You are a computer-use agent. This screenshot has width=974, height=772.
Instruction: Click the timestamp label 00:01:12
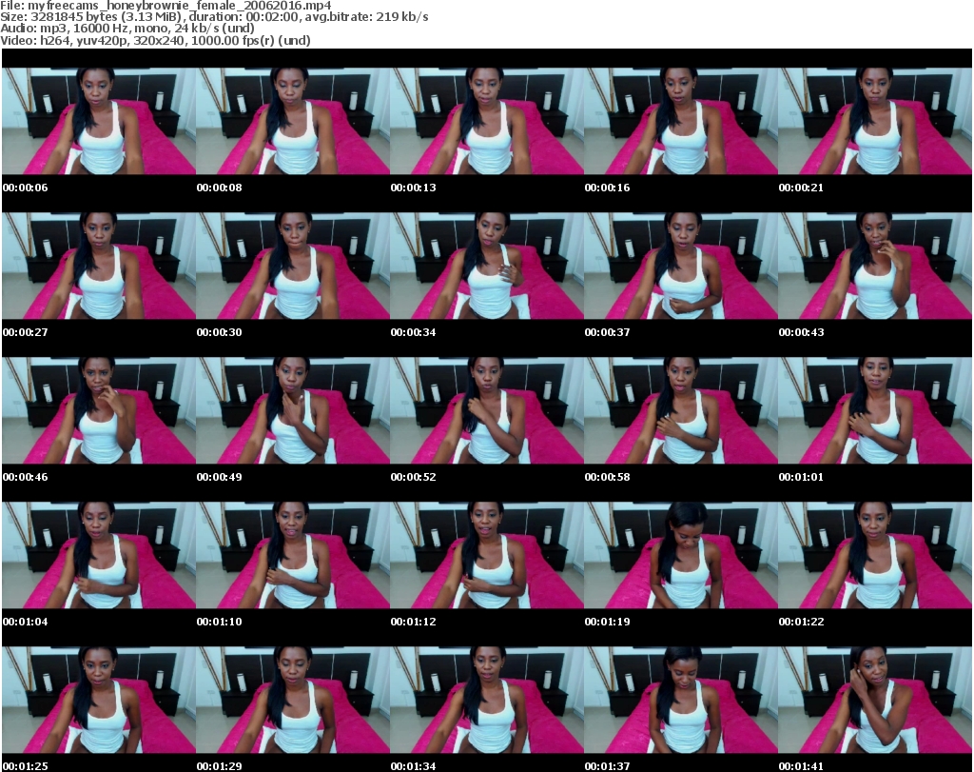(x=413, y=622)
